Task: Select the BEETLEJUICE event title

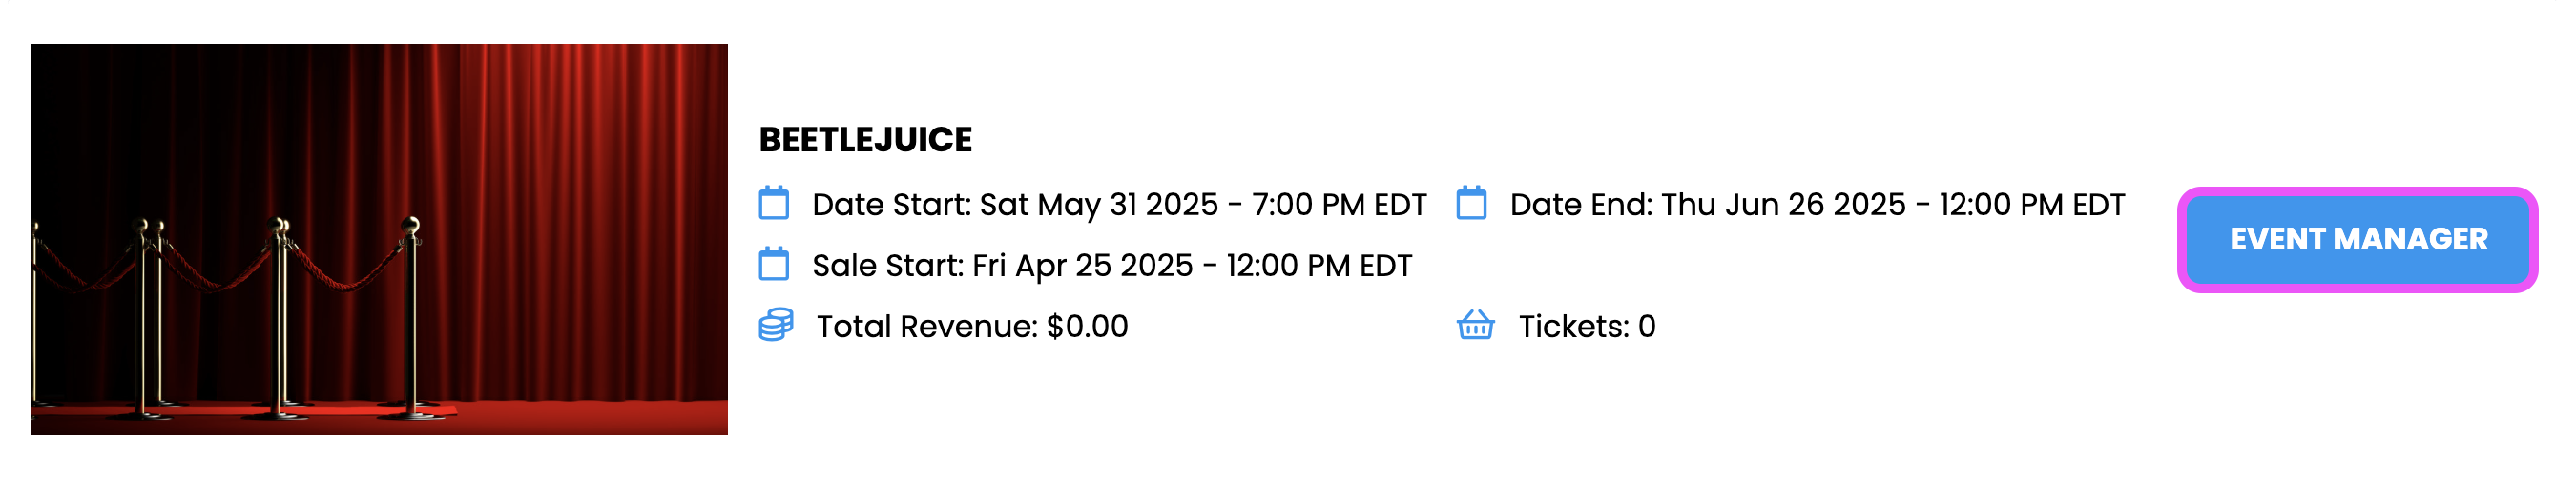Action: [x=865, y=140]
